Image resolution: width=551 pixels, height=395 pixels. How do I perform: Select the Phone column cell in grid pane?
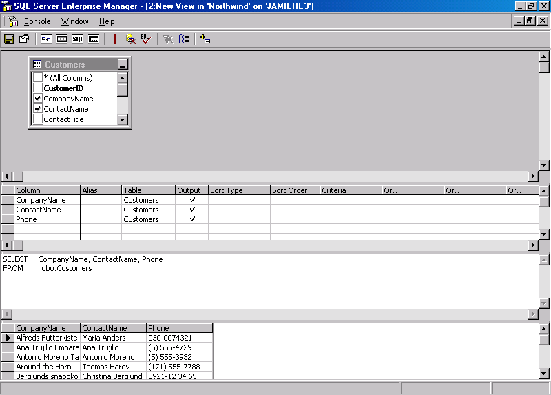click(x=47, y=219)
